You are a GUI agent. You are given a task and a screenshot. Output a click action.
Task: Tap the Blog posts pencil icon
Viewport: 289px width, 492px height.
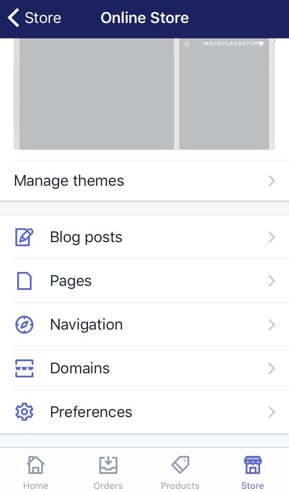24,237
